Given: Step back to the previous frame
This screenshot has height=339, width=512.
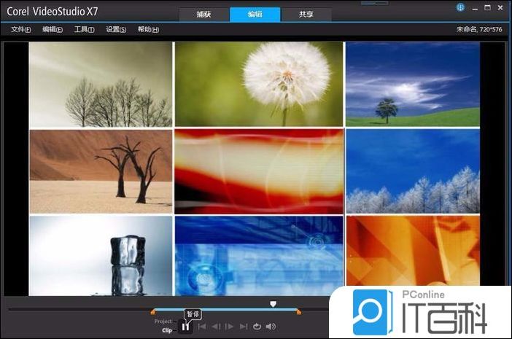Looking at the screenshot, I should pos(216,327).
